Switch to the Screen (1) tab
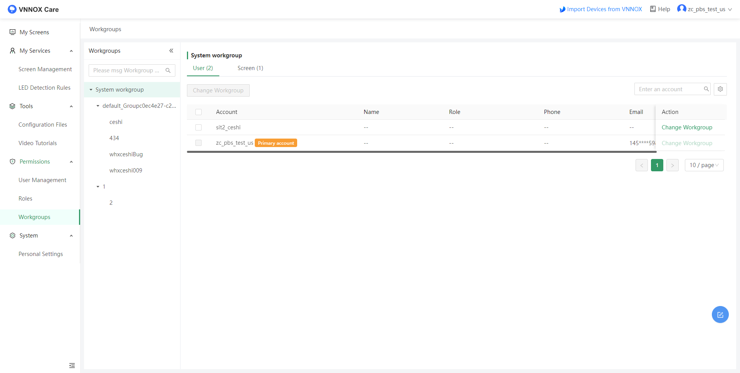Image resolution: width=740 pixels, height=373 pixels. [250, 68]
